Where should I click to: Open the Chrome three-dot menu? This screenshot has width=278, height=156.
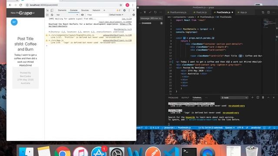[x=132, y=5]
